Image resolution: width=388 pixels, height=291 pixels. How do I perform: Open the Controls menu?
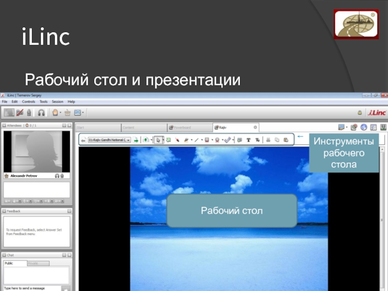(x=29, y=102)
